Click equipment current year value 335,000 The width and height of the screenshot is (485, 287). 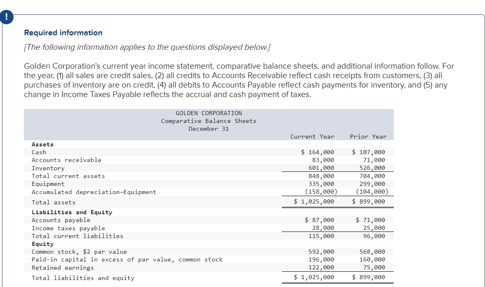tap(321, 184)
